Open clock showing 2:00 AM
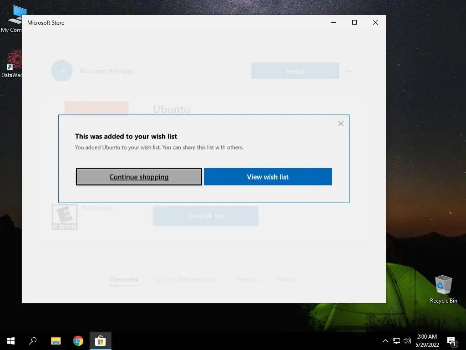 click(427, 341)
